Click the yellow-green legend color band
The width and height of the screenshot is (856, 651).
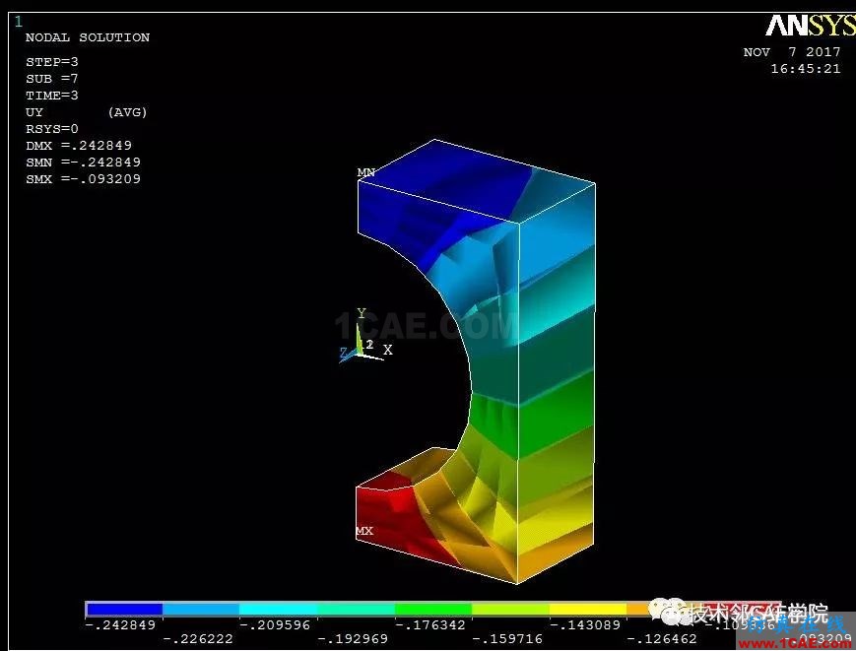[510, 609]
